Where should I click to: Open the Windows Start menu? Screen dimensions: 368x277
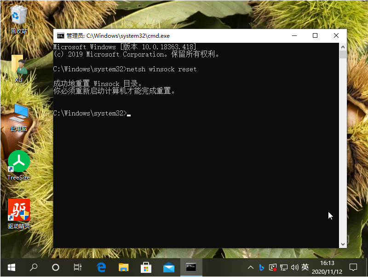tap(11, 267)
